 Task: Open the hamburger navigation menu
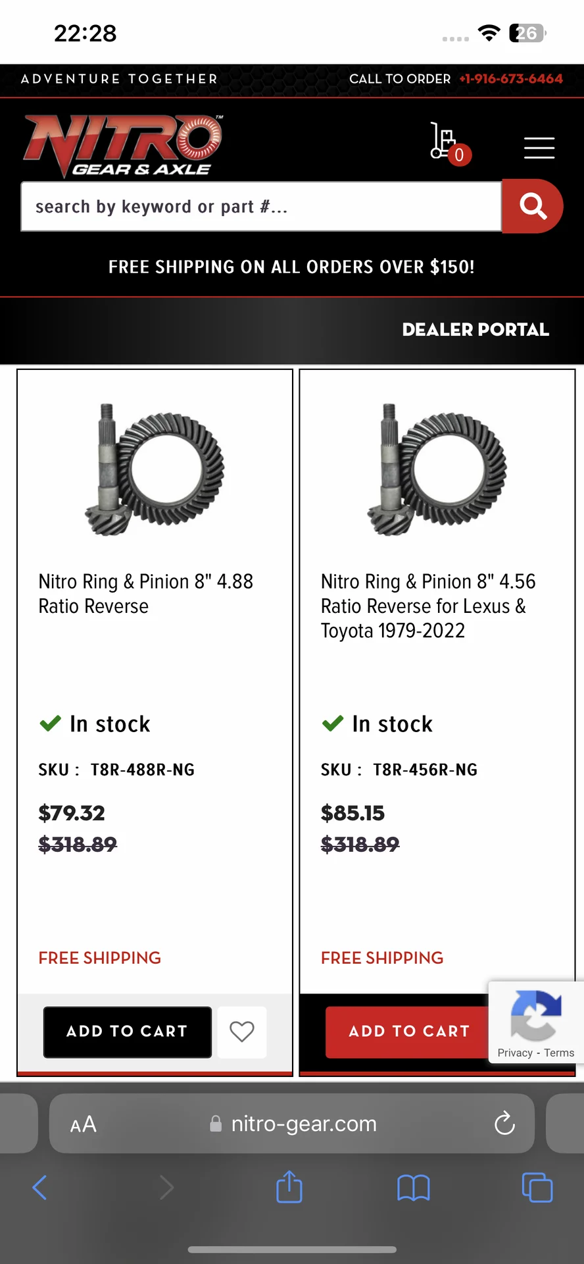pos(539,148)
